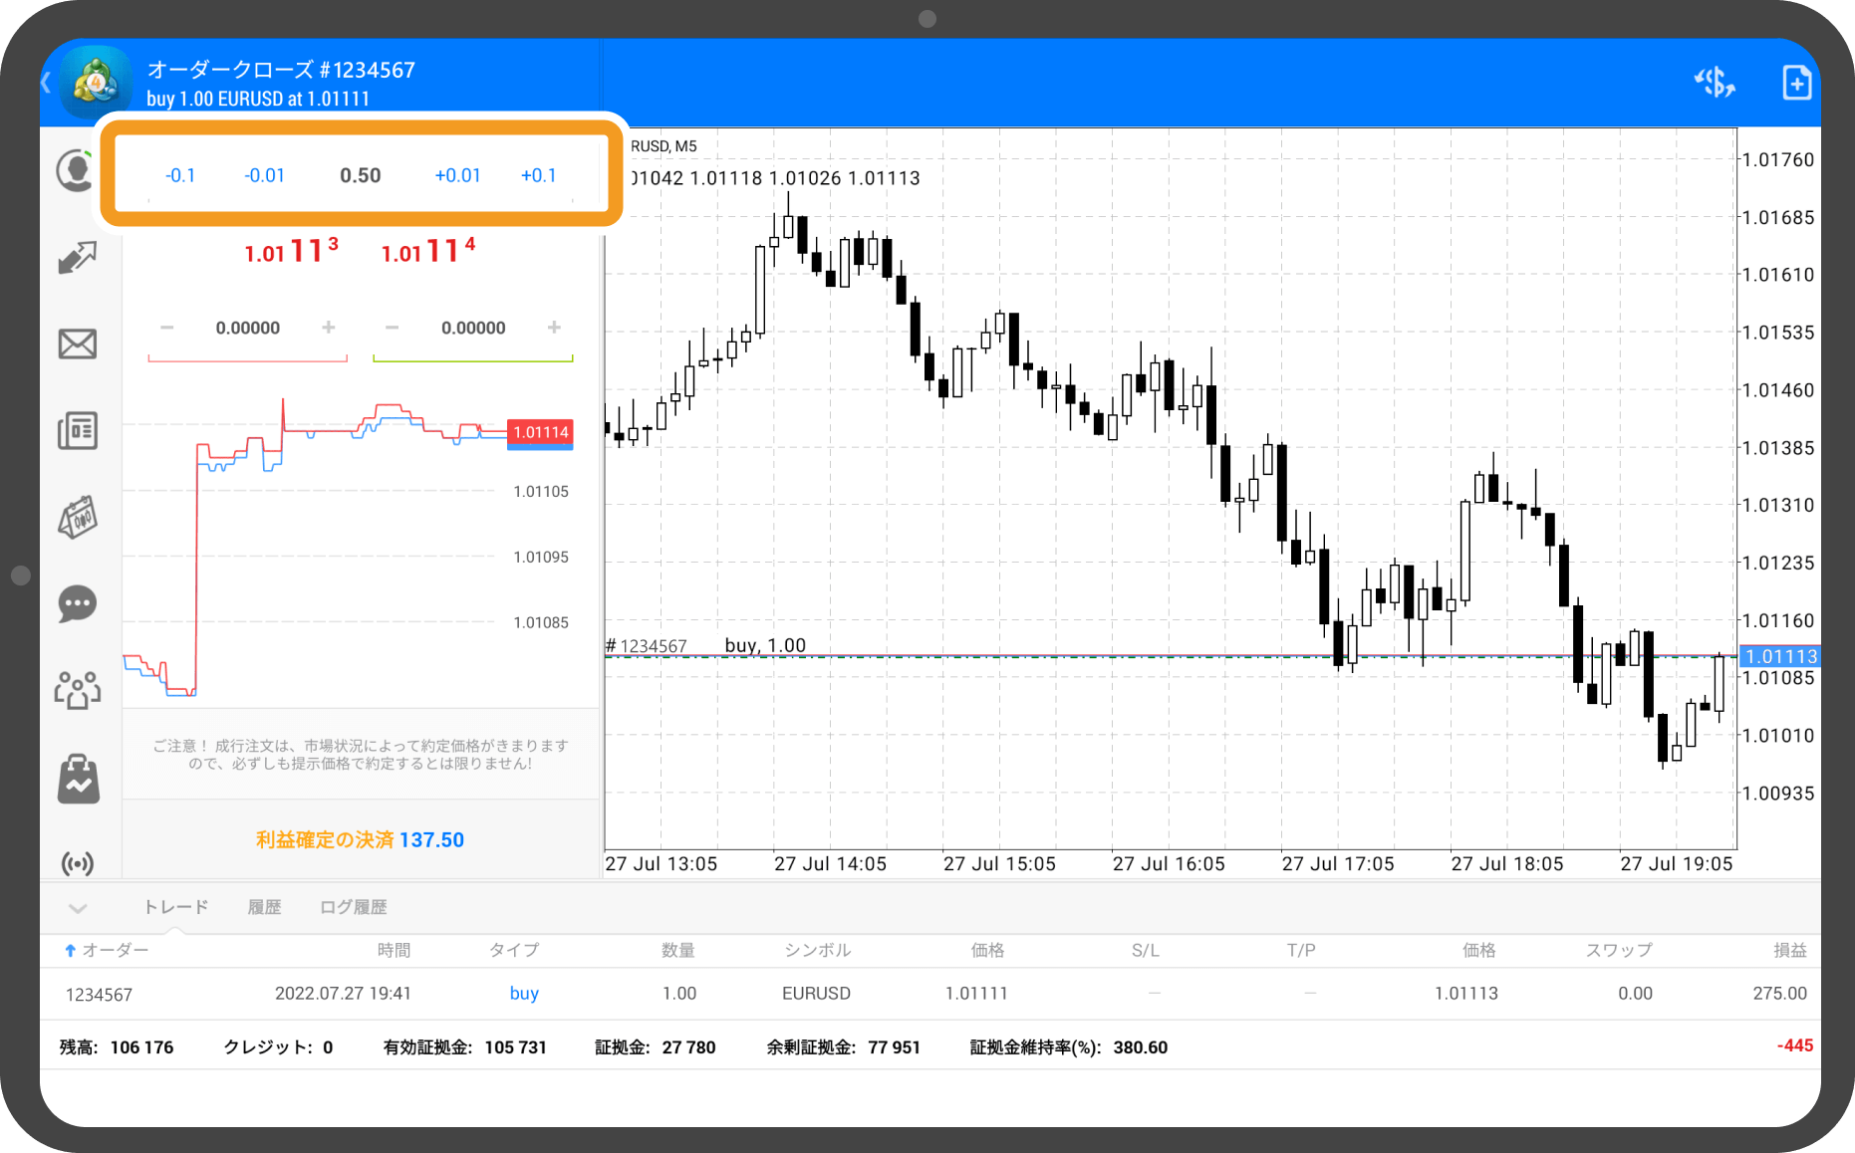
Task: Increase volume by 0.01
Action: tap(457, 175)
